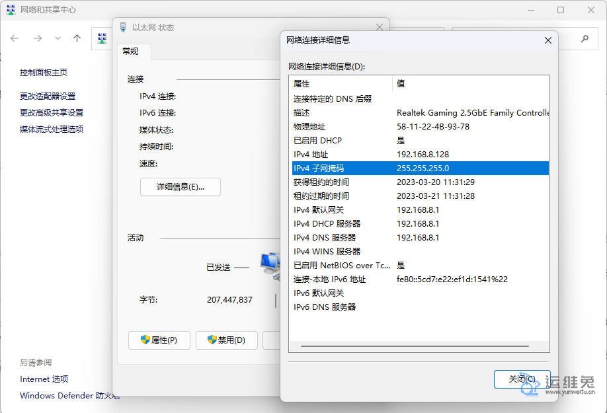Open 详细信息(E)... button
The width and height of the screenshot is (607, 413).
(180, 187)
